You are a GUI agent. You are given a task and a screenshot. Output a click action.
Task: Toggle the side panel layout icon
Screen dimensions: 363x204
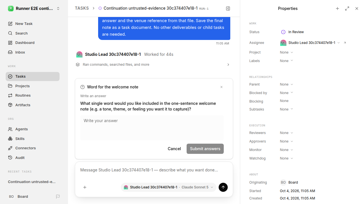pyautogui.click(x=228, y=8)
